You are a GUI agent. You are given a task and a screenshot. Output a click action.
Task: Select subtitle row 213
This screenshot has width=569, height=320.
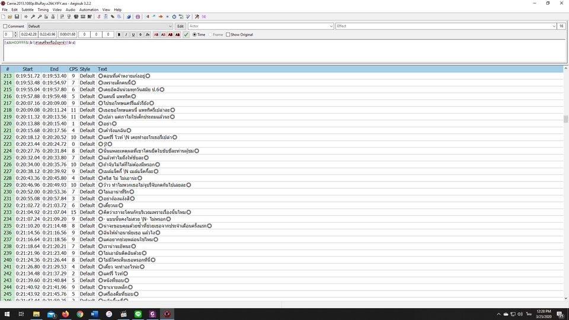[282, 76]
